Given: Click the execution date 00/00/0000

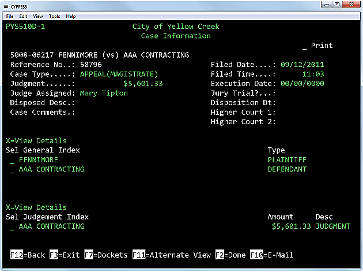Looking at the screenshot, I should coord(302,84).
